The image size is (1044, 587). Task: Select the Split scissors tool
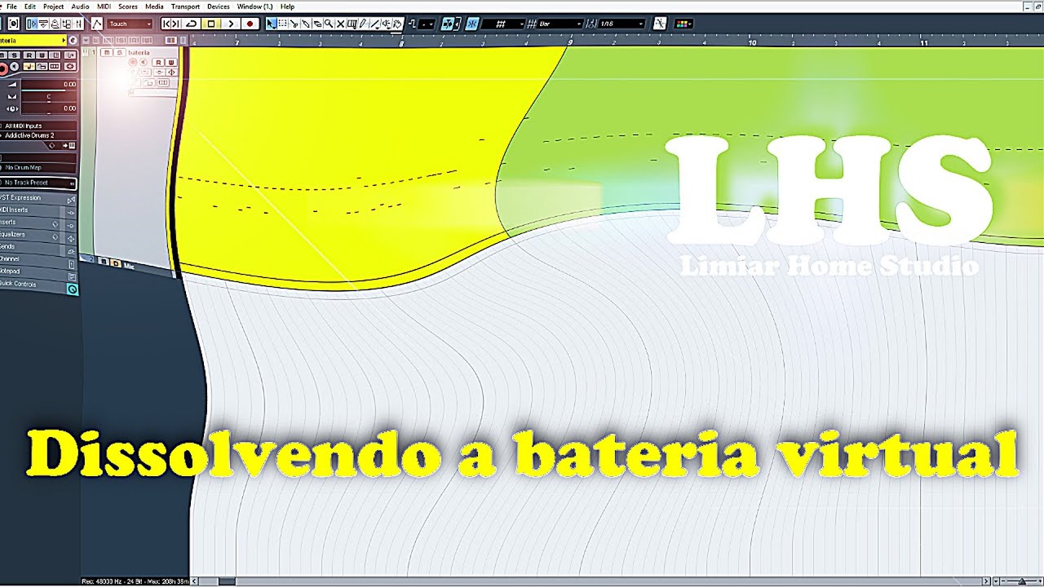click(x=294, y=24)
